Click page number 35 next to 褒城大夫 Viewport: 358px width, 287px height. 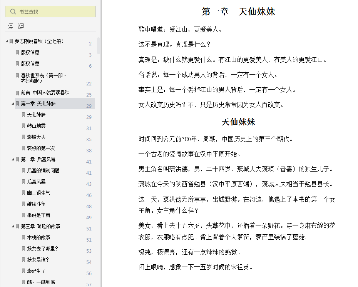[89, 140]
